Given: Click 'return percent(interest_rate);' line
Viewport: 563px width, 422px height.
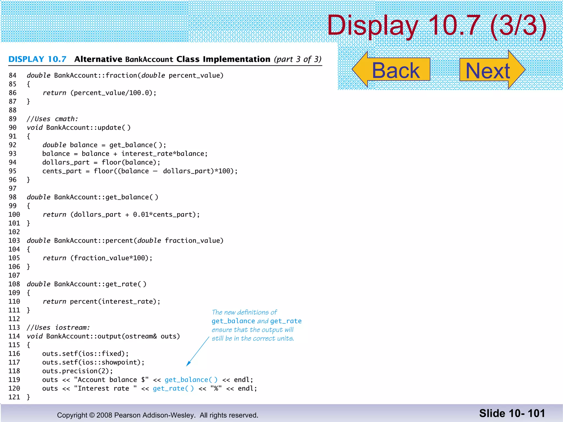Looking at the screenshot, I should [x=101, y=301].
